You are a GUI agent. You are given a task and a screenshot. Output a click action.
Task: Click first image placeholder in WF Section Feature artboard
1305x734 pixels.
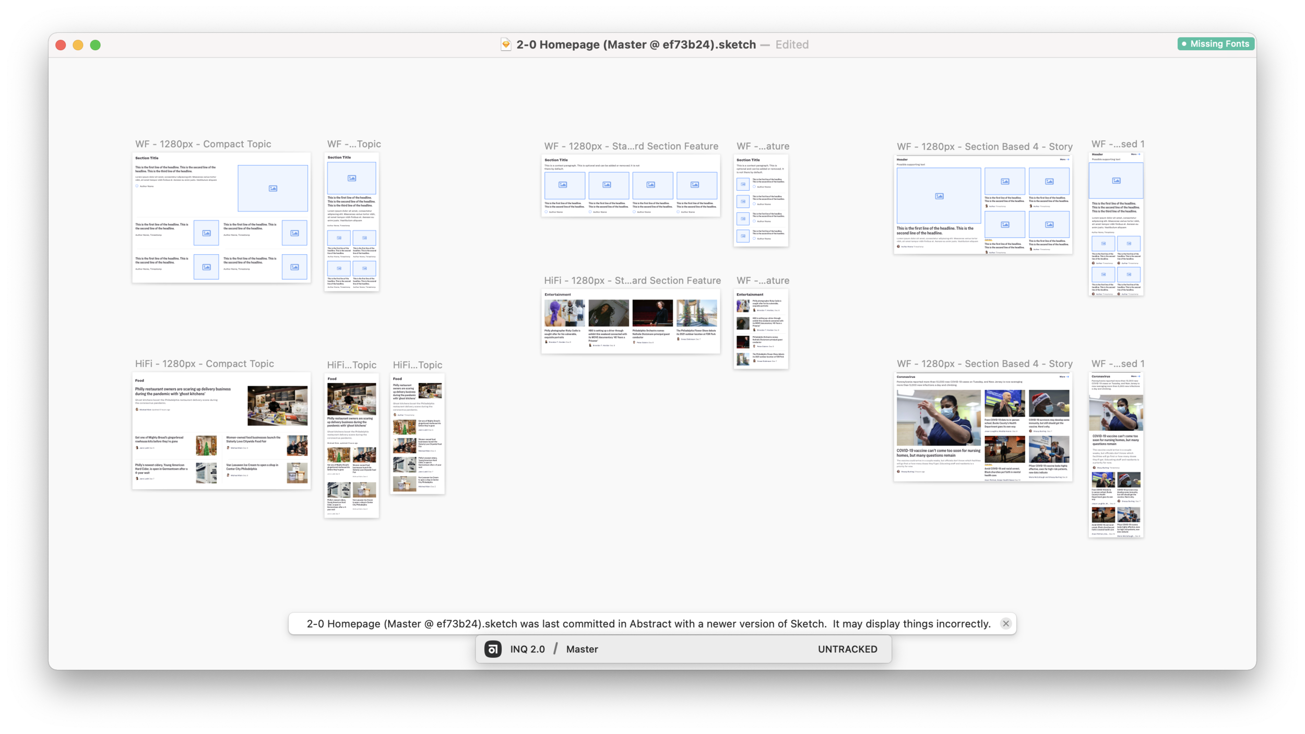pyautogui.click(x=564, y=185)
